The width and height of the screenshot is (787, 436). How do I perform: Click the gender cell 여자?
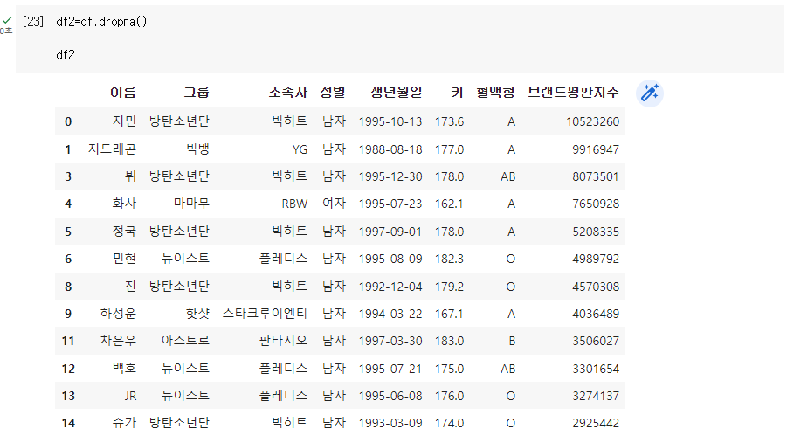334,204
